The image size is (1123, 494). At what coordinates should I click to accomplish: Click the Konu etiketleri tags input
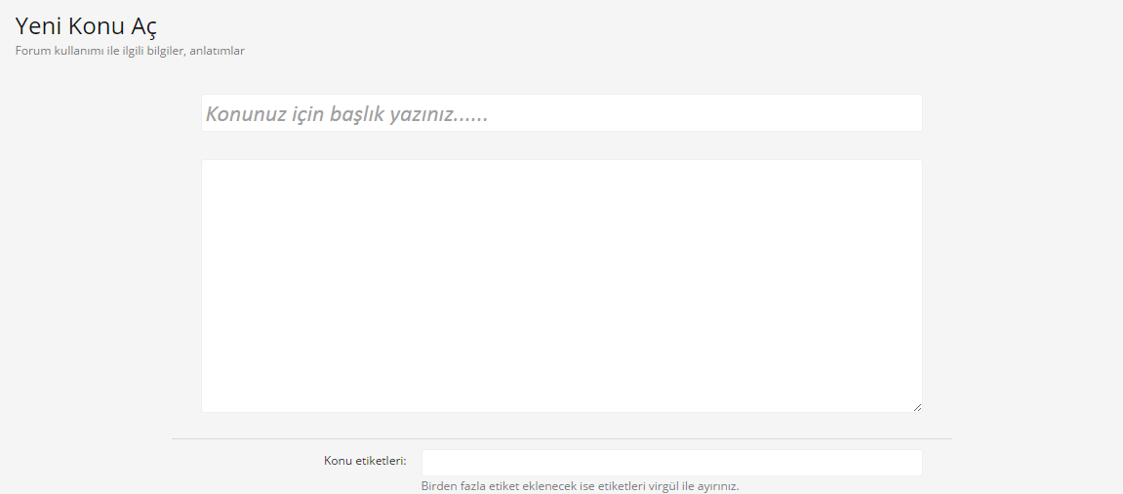pyautogui.click(x=672, y=463)
